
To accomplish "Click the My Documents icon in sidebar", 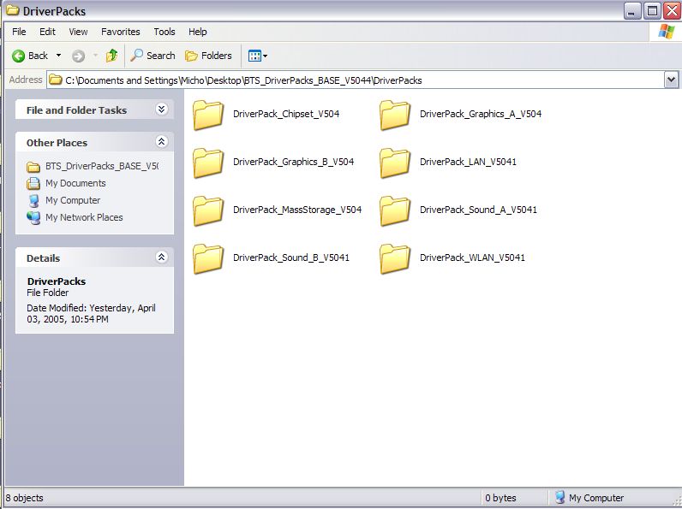I will click(x=33, y=183).
